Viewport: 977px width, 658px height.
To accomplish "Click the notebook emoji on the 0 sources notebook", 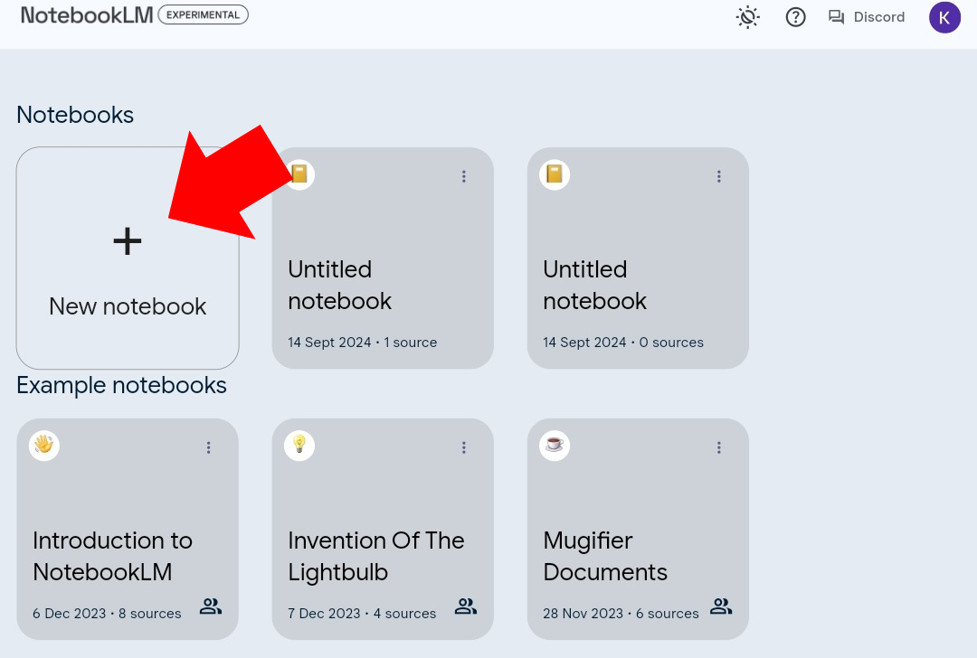I will 555,174.
